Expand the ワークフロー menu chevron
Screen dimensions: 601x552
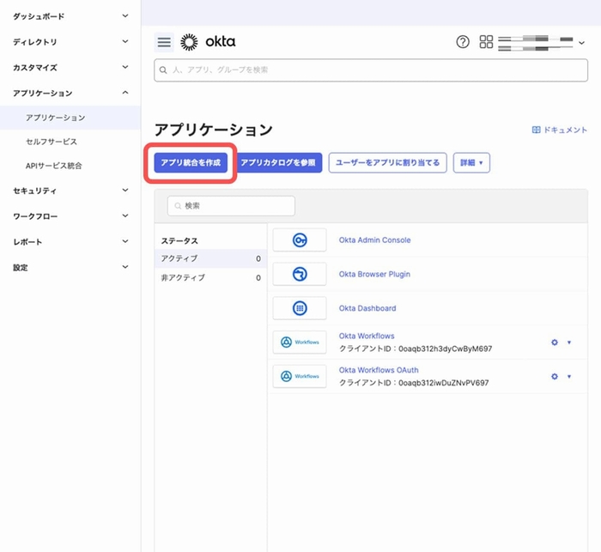[125, 215]
